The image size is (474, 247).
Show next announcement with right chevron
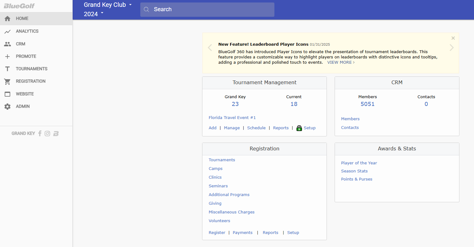(452, 48)
